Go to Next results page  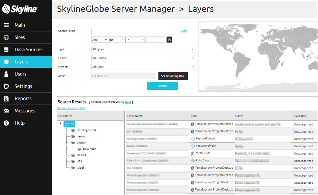click(128, 102)
